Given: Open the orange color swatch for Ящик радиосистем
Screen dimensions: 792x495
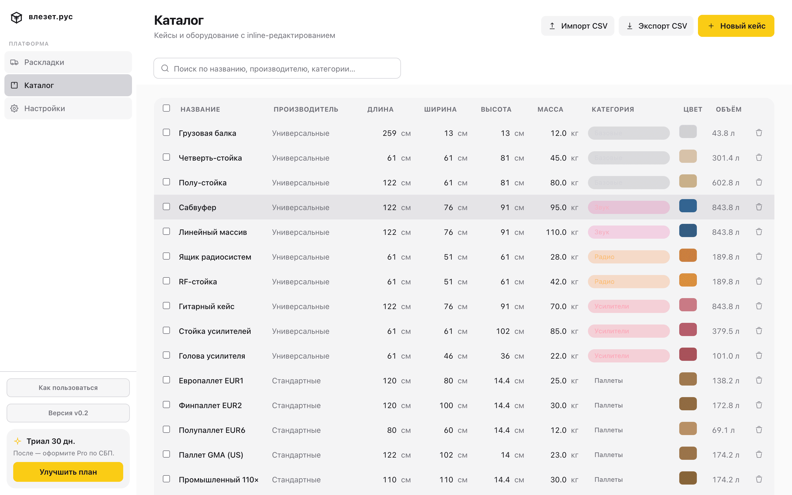Looking at the screenshot, I should (688, 255).
